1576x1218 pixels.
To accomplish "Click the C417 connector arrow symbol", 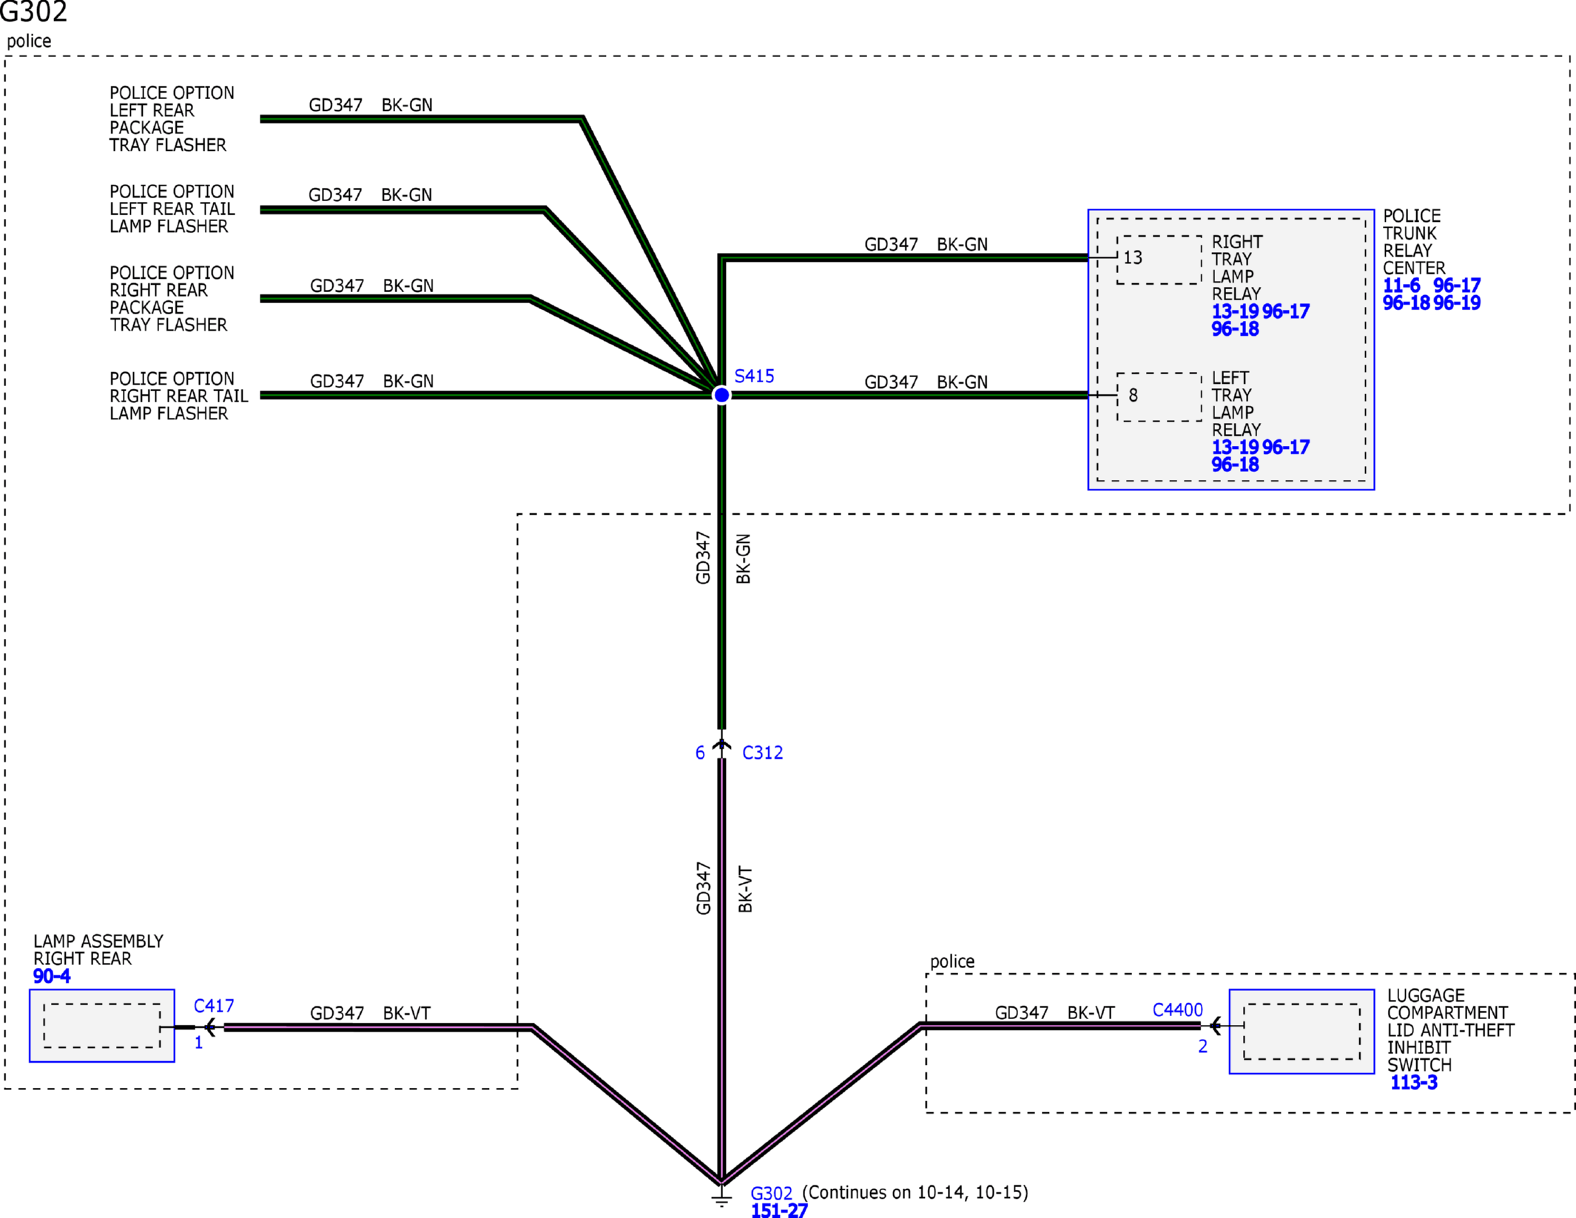I will click(210, 1026).
